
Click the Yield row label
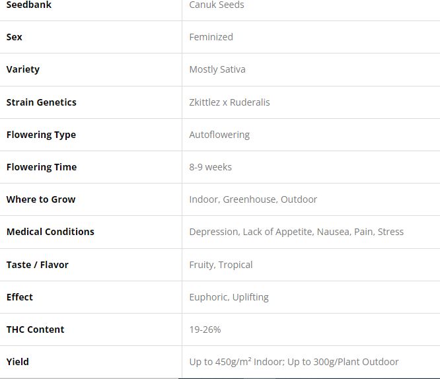click(18, 362)
